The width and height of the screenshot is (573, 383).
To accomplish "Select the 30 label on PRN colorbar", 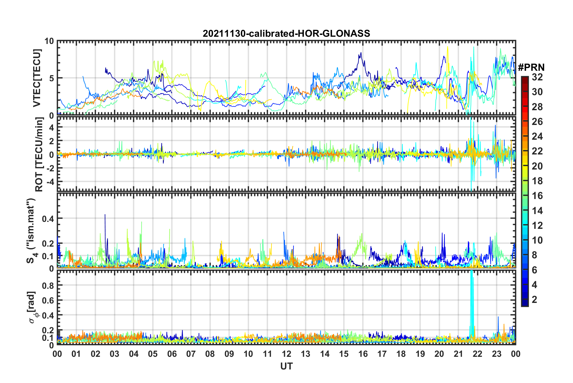I will 537,92.
